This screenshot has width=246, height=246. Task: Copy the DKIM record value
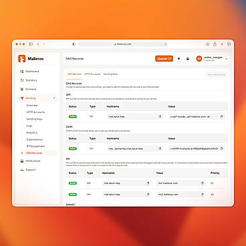(x=221, y=148)
